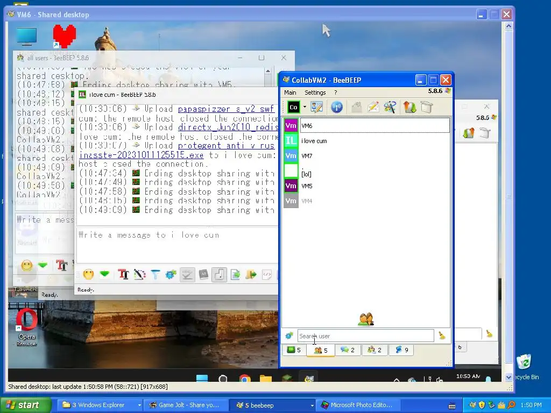Screen dimensions: 551x413
Task: Click the envelope with pencil write message icon
Action: click(x=373, y=107)
